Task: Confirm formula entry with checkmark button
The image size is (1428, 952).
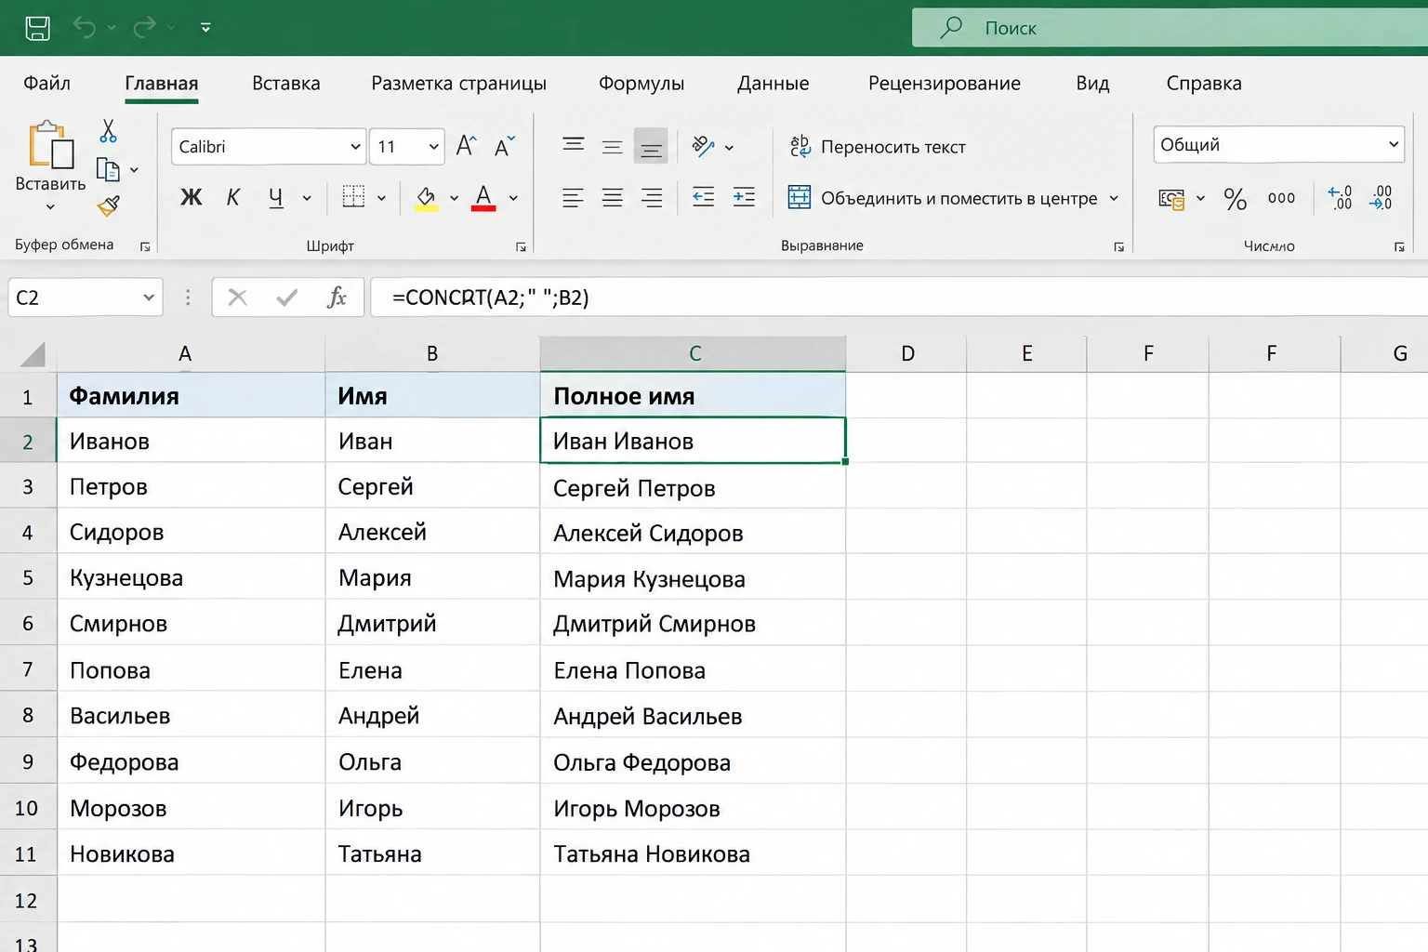Action: click(x=287, y=297)
